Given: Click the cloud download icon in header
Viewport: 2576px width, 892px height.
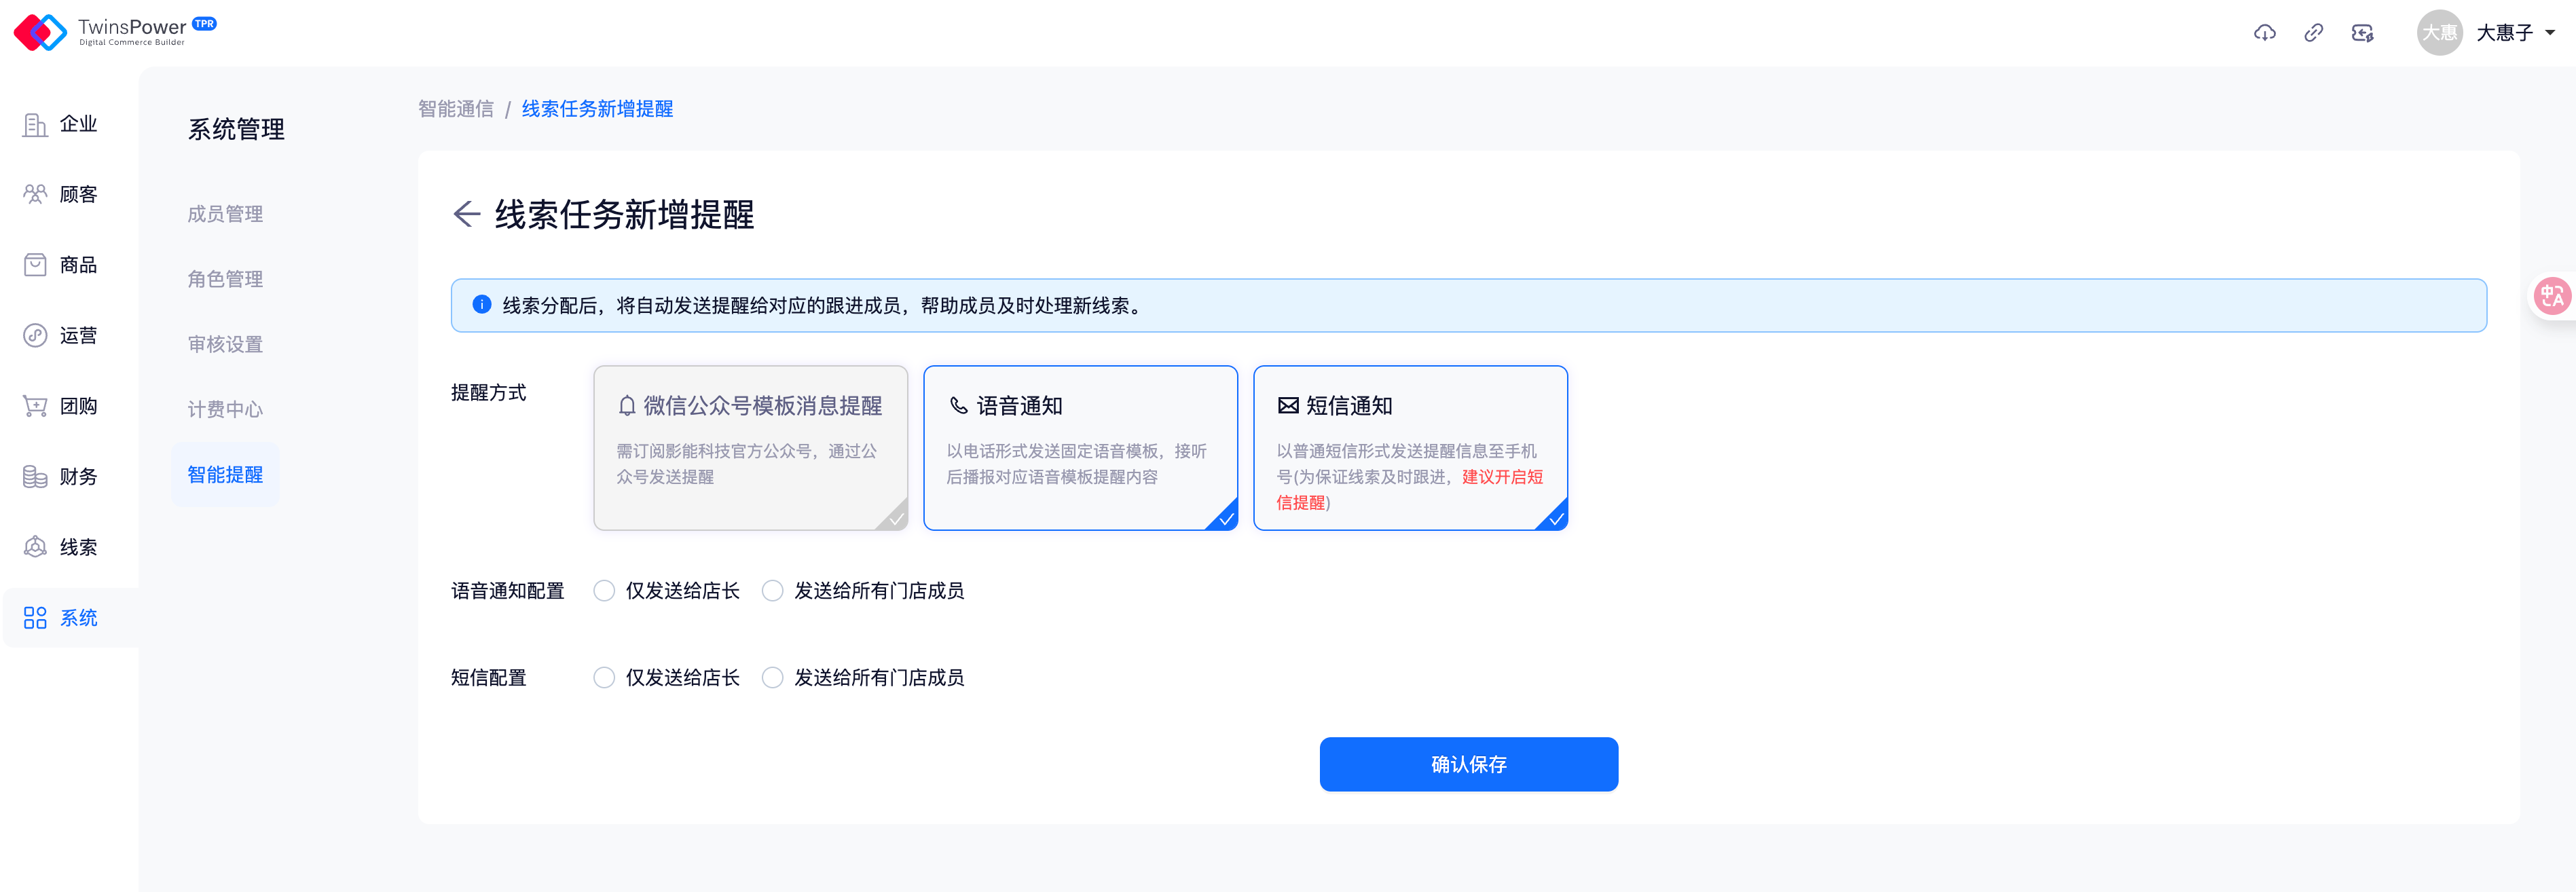Looking at the screenshot, I should click(x=2264, y=33).
